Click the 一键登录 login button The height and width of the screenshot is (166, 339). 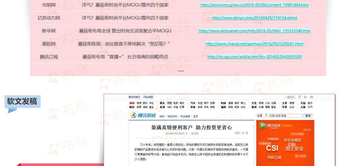pyautogui.click(x=290, y=97)
